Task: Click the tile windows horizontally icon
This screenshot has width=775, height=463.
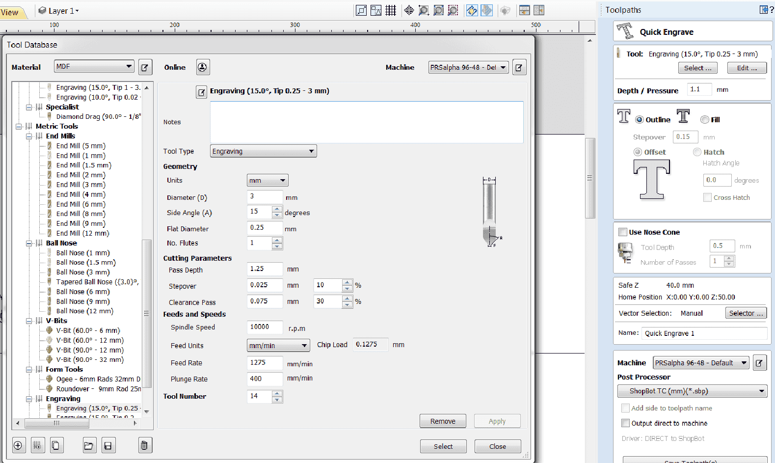Action: click(x=524, y=10)
